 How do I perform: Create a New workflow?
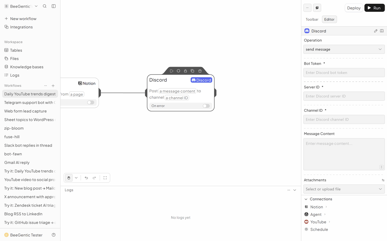(x=30, y=19)
